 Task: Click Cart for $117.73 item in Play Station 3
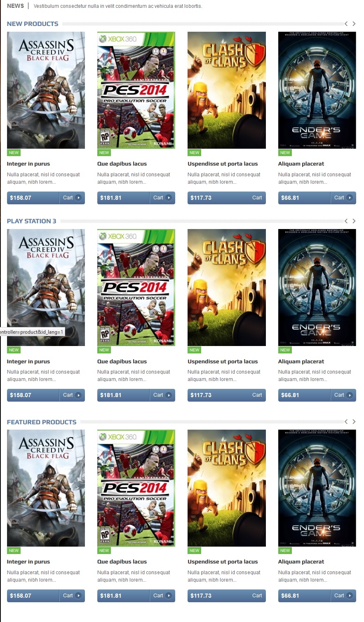[x=257, y=395]
